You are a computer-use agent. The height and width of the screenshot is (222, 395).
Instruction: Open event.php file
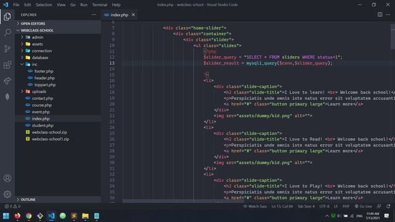58,112
